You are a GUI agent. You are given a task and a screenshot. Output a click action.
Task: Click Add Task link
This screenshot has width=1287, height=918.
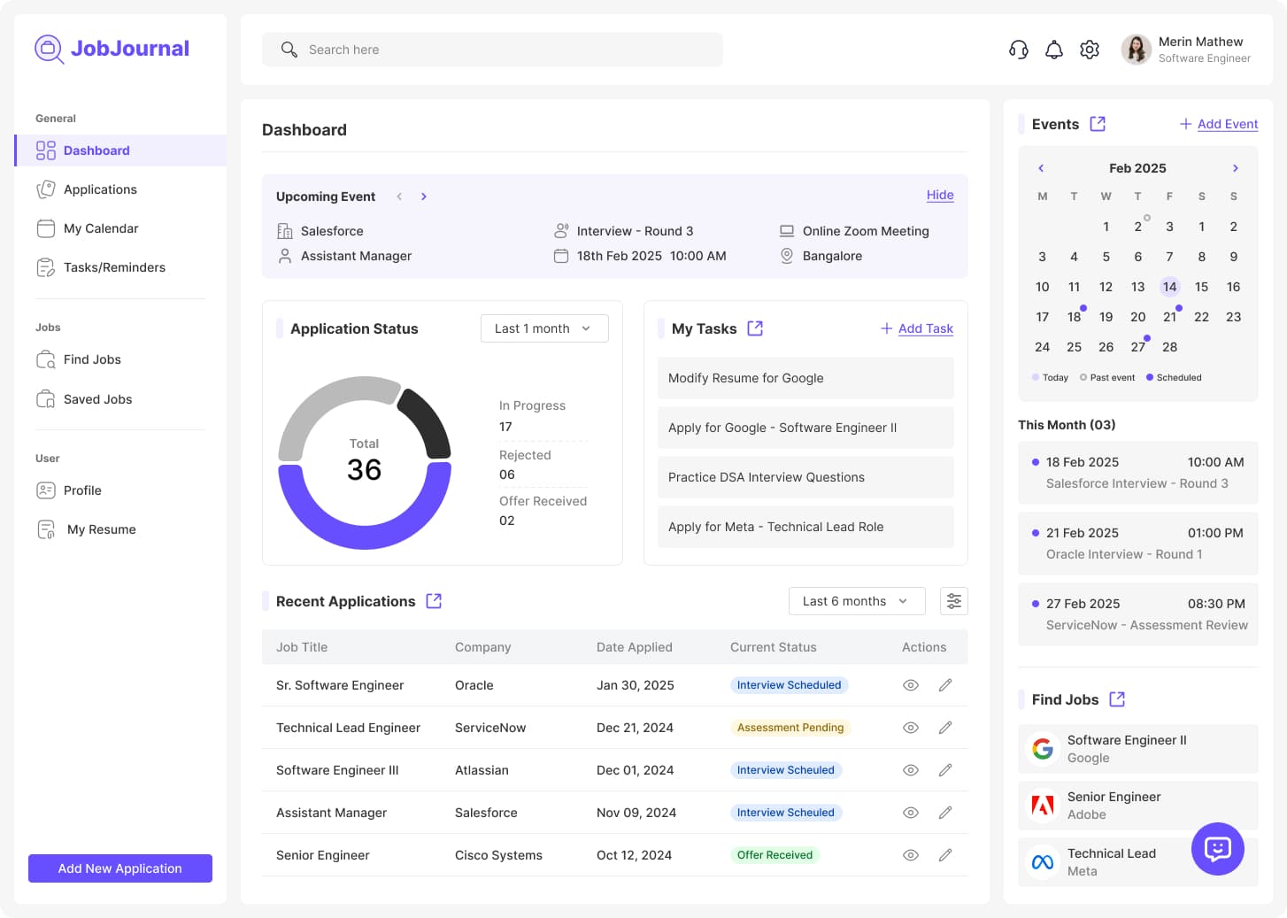point(917,328)
